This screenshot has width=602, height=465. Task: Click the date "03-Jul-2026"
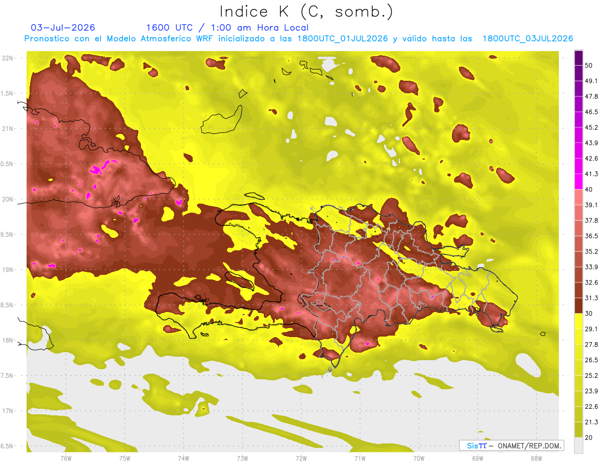(63, 28)
